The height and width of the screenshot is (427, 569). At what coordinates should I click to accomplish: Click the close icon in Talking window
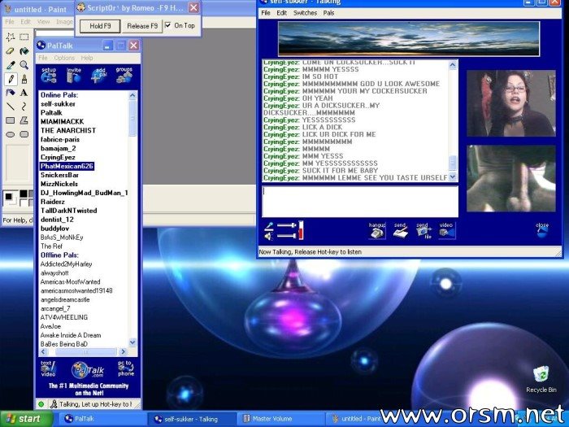tap(542, 230)
